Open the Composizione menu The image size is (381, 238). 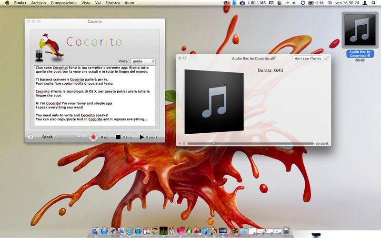(x=63, y=3)
